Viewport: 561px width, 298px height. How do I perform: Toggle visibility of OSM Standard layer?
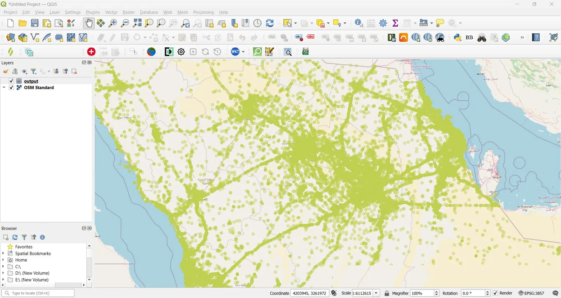click(11, 88)
